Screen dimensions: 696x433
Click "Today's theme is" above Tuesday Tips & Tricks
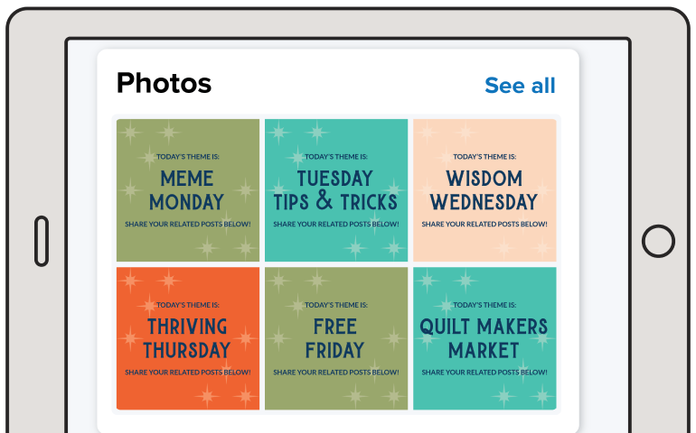(335, 157)
